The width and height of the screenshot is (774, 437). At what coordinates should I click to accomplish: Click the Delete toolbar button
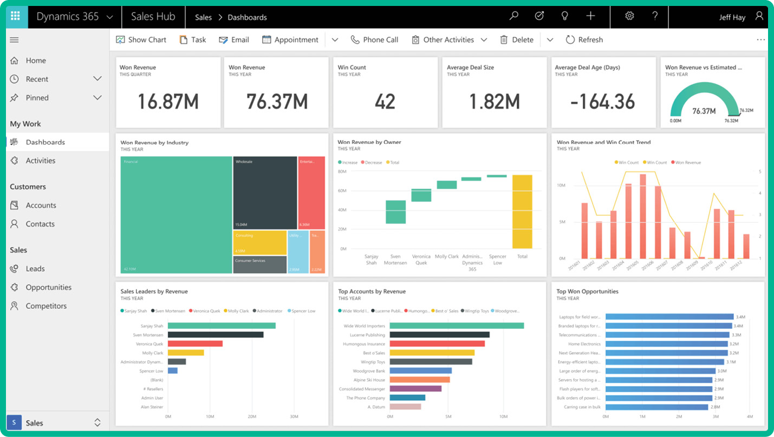517,39
